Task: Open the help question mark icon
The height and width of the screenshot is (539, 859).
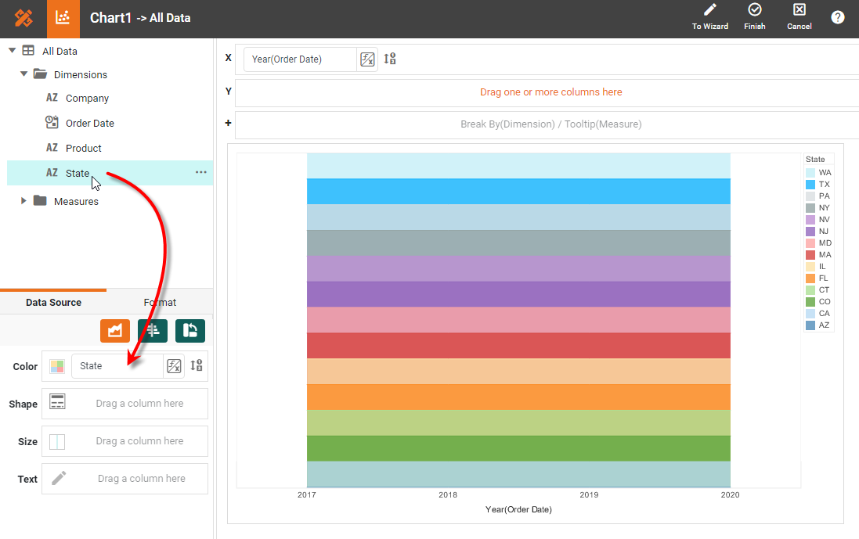Action: pos(837,17)
